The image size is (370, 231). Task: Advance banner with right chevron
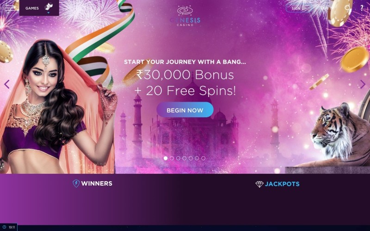tap(363, 84)
